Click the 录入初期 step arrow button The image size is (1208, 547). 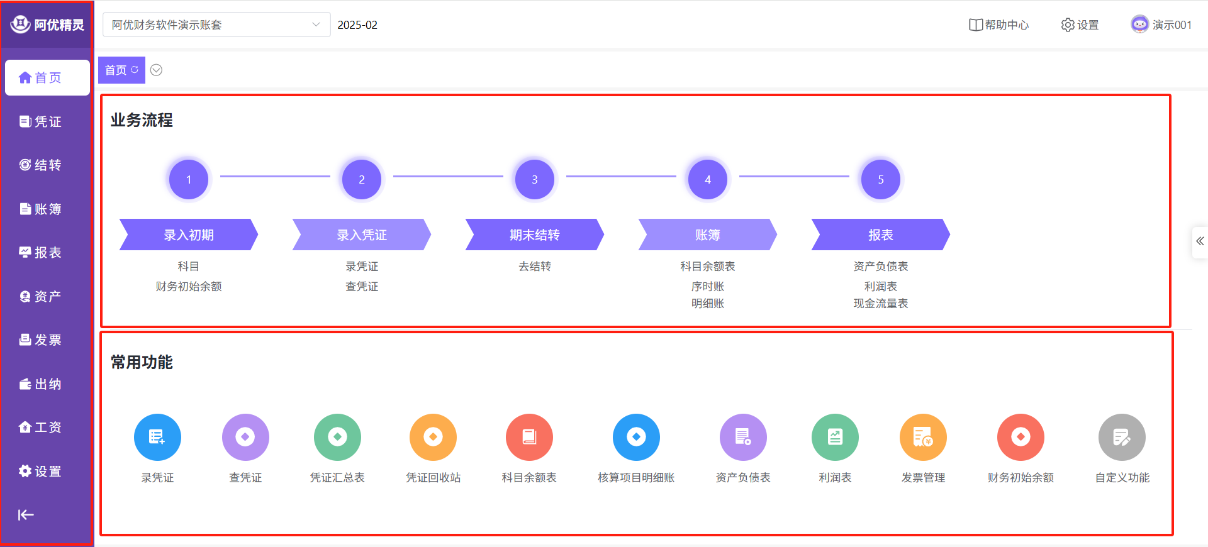189,235
